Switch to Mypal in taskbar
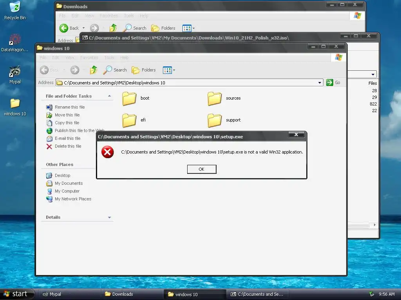The height and width of the screenshot is (300, 401). point(70,294)
